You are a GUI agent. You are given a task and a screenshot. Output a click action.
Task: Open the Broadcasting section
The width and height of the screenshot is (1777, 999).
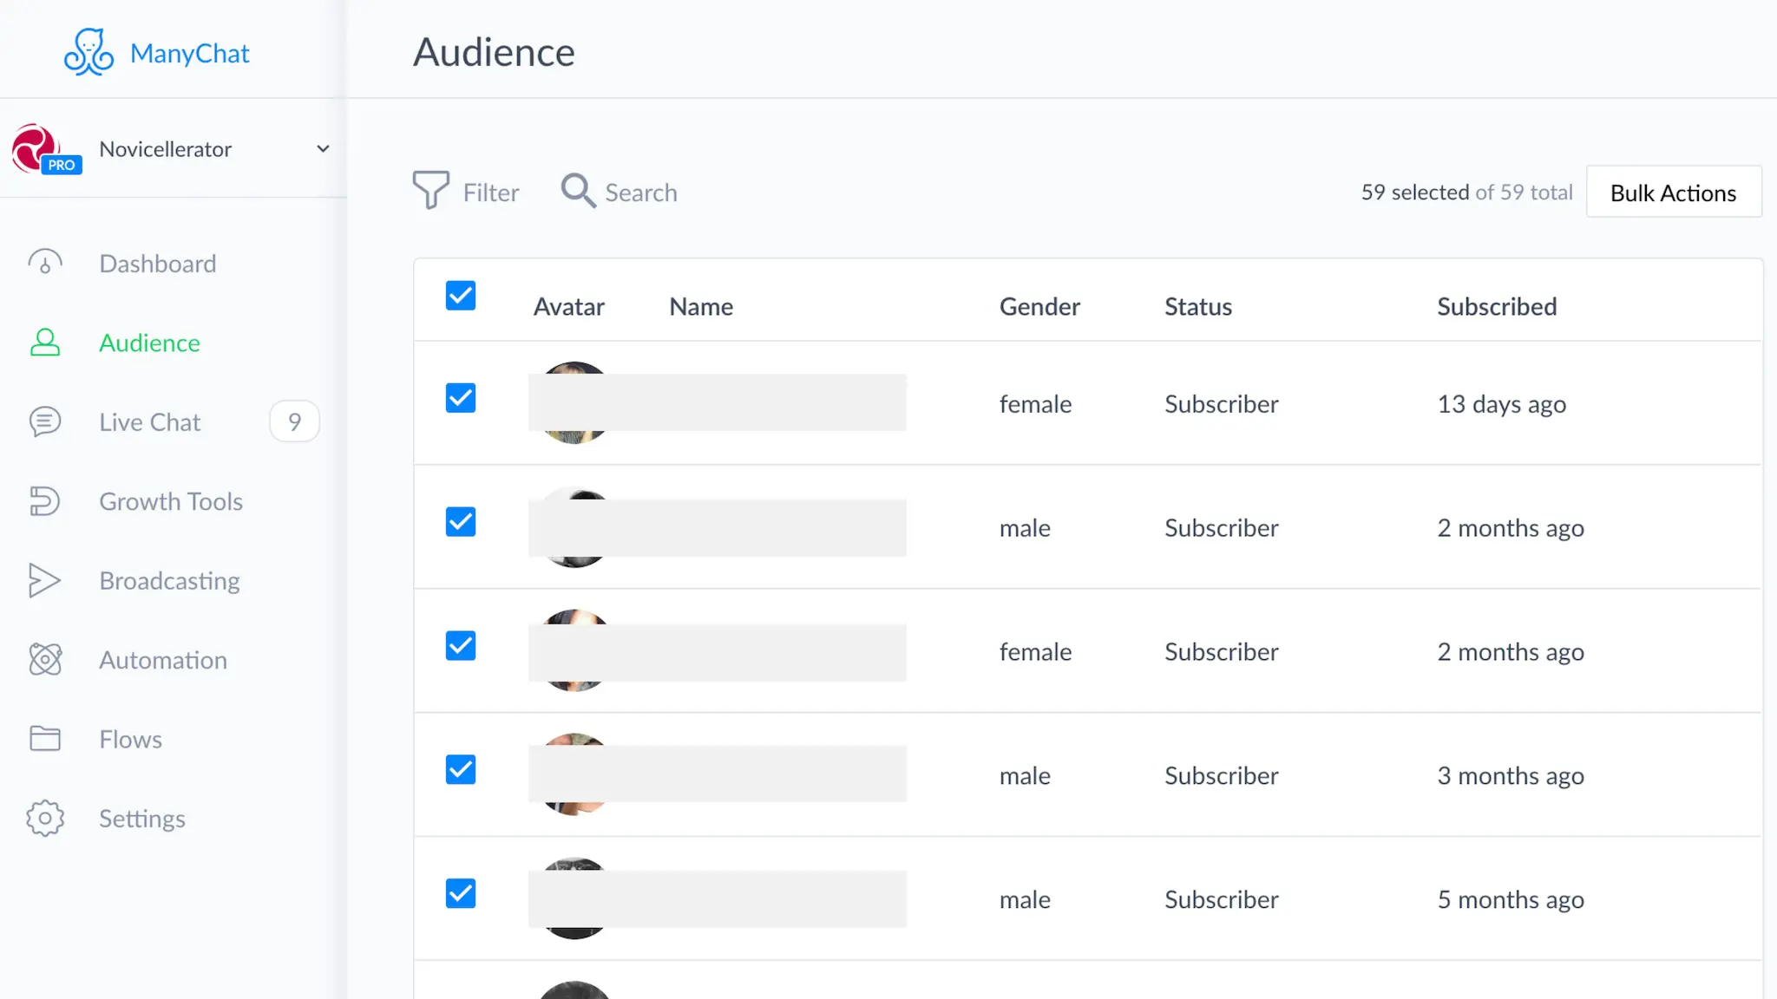(169, 581)
